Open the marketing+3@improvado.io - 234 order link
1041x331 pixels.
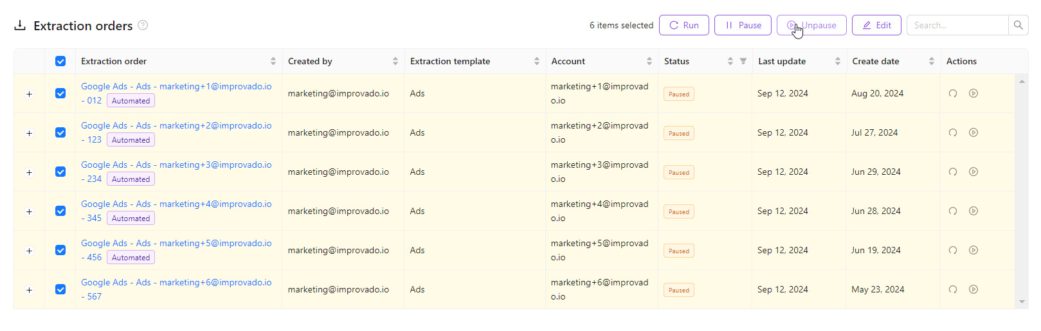[176, 165]
